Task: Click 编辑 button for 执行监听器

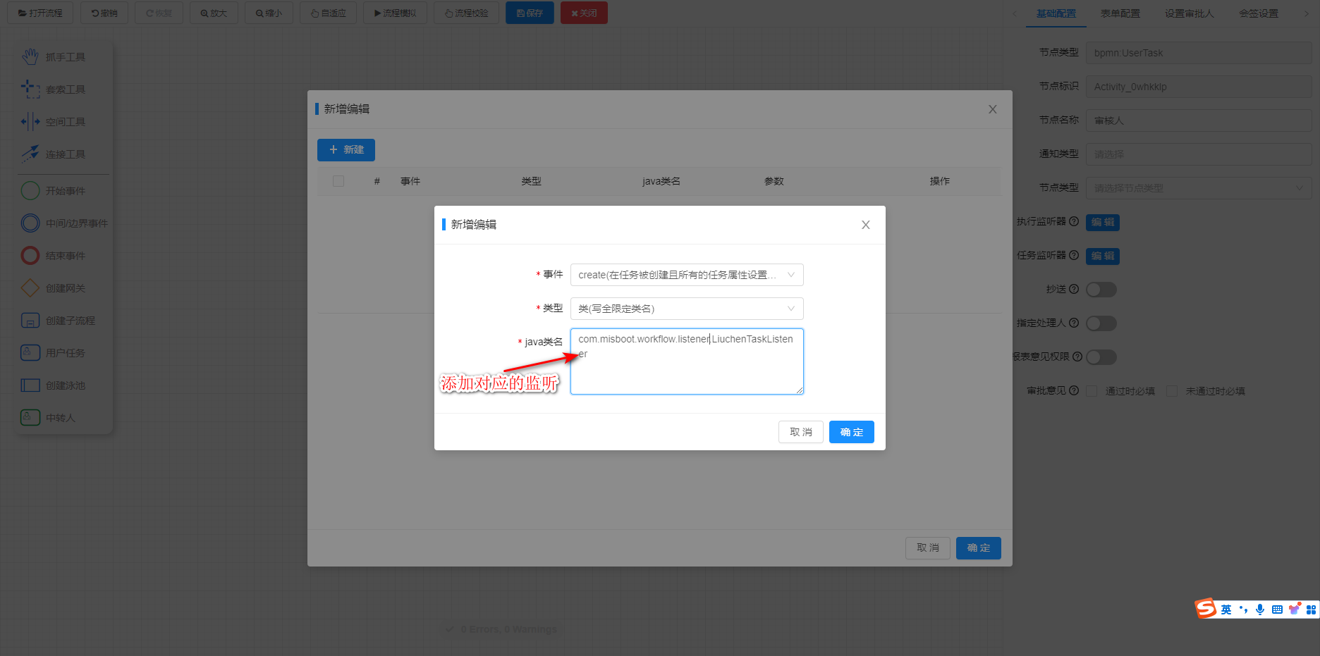Action: (1103, 222)
